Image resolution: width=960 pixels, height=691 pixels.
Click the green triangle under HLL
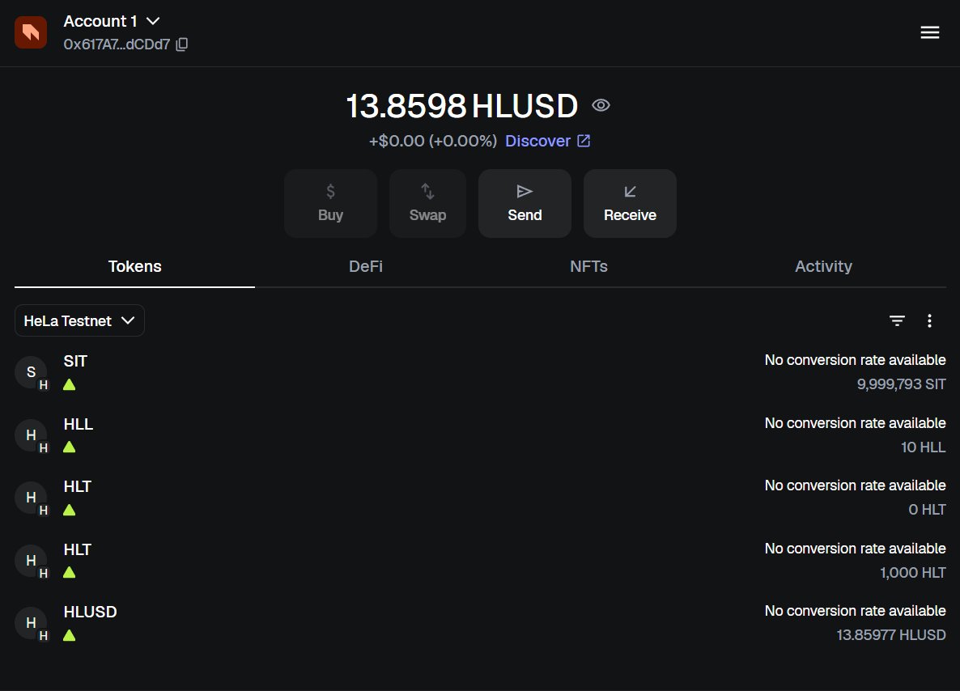pos(69,447)
